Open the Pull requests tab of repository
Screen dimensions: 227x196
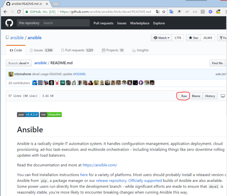(x=77, y=50)
